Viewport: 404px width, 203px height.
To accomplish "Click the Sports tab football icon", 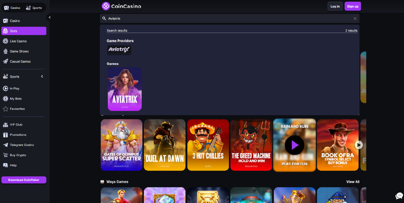I will click(28, 8).
